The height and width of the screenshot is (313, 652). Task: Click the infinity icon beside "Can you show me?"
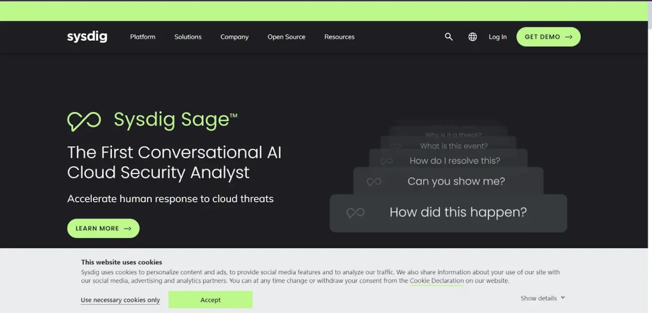click(374, 182)
